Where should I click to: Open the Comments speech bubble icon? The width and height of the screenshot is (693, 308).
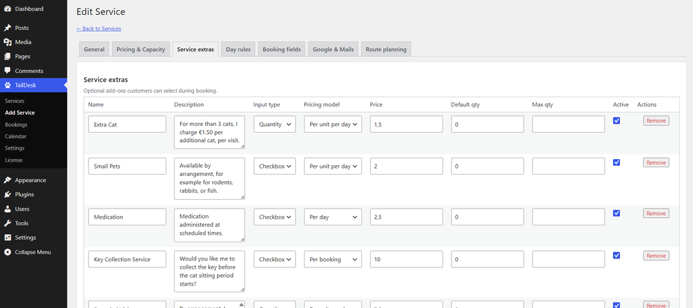tap(7, 70)
